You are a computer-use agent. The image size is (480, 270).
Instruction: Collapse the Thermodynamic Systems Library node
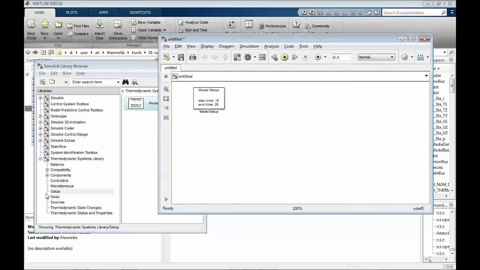40,159
